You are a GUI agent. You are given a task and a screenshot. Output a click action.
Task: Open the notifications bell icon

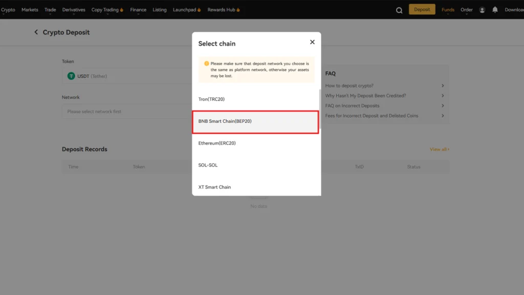(495, 10)
